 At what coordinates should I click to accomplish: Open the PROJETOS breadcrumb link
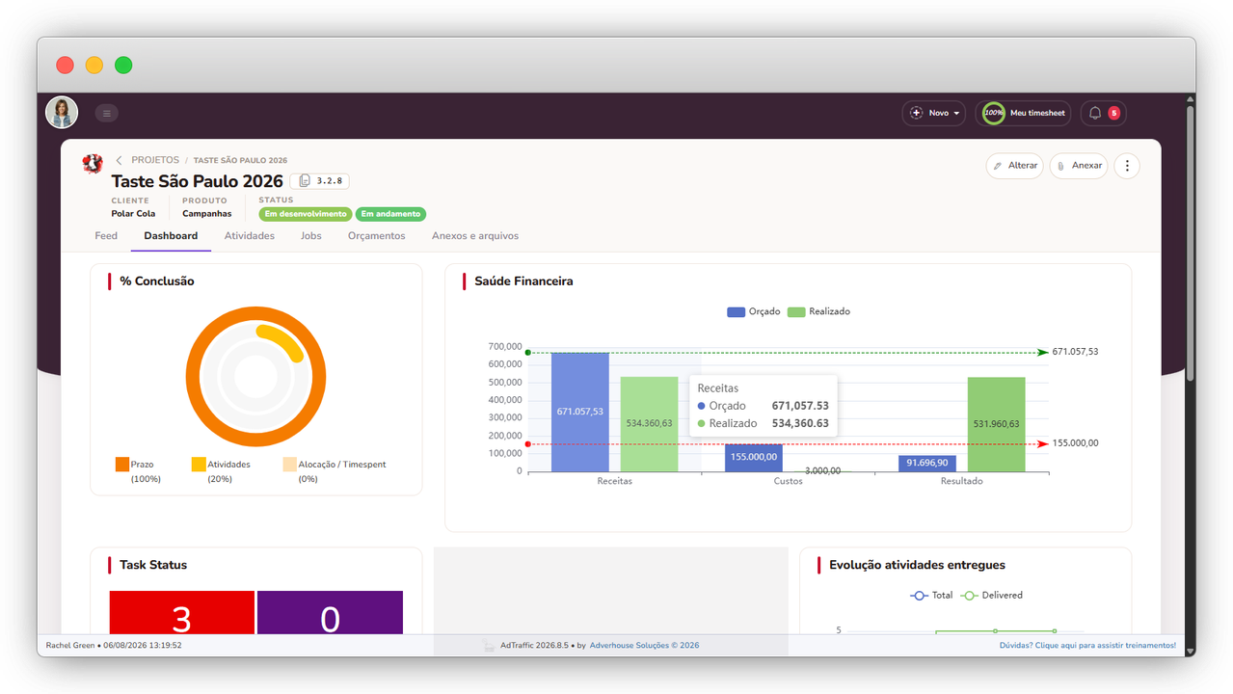[155, 160]
